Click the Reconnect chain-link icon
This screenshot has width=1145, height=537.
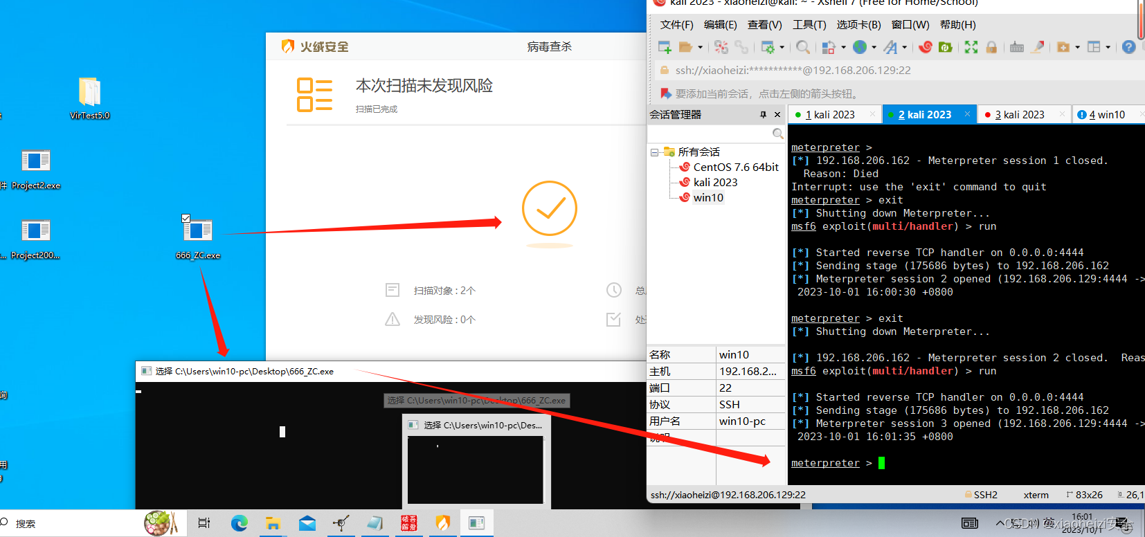(741, 47)
